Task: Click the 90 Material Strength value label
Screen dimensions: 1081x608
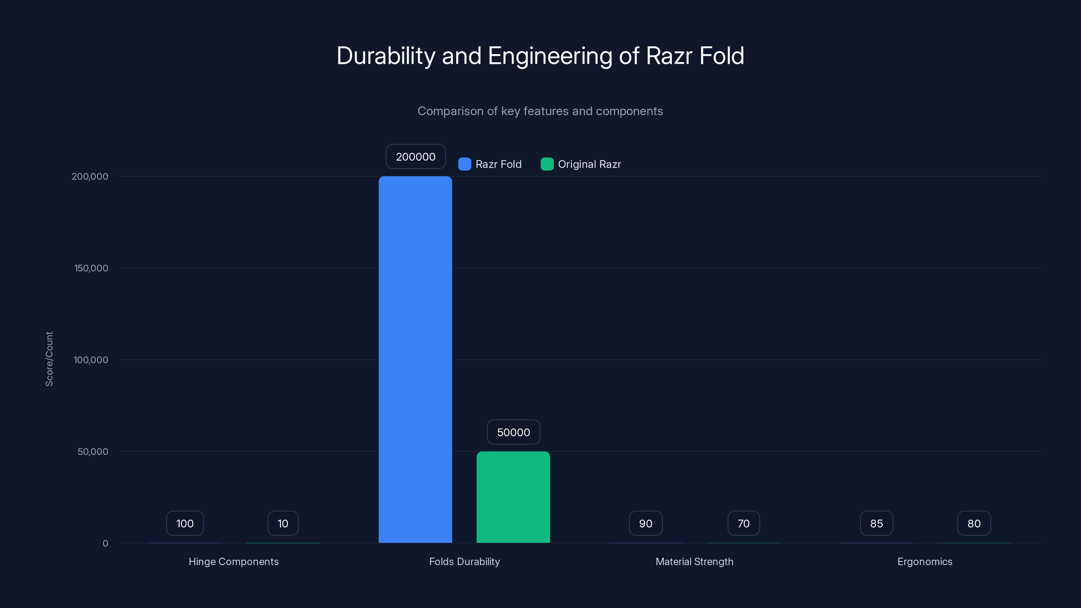Action: point(646,523)
